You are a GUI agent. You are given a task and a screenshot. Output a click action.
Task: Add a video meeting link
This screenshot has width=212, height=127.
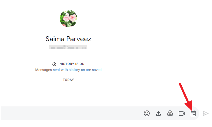182,113
